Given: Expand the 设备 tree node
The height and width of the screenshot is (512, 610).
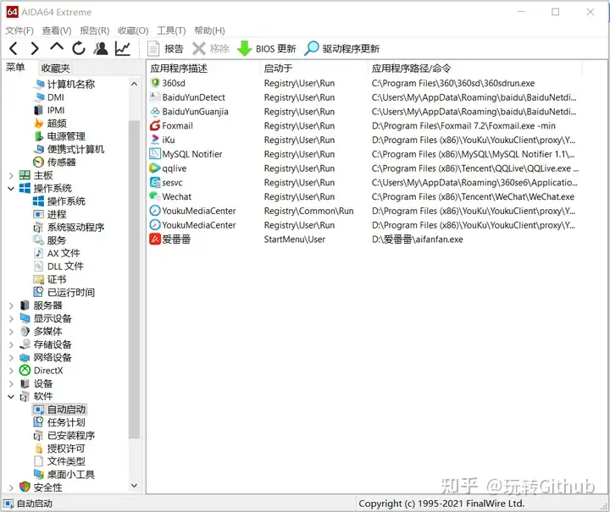Looking at the screenshot, I should (x=11, y=384).
